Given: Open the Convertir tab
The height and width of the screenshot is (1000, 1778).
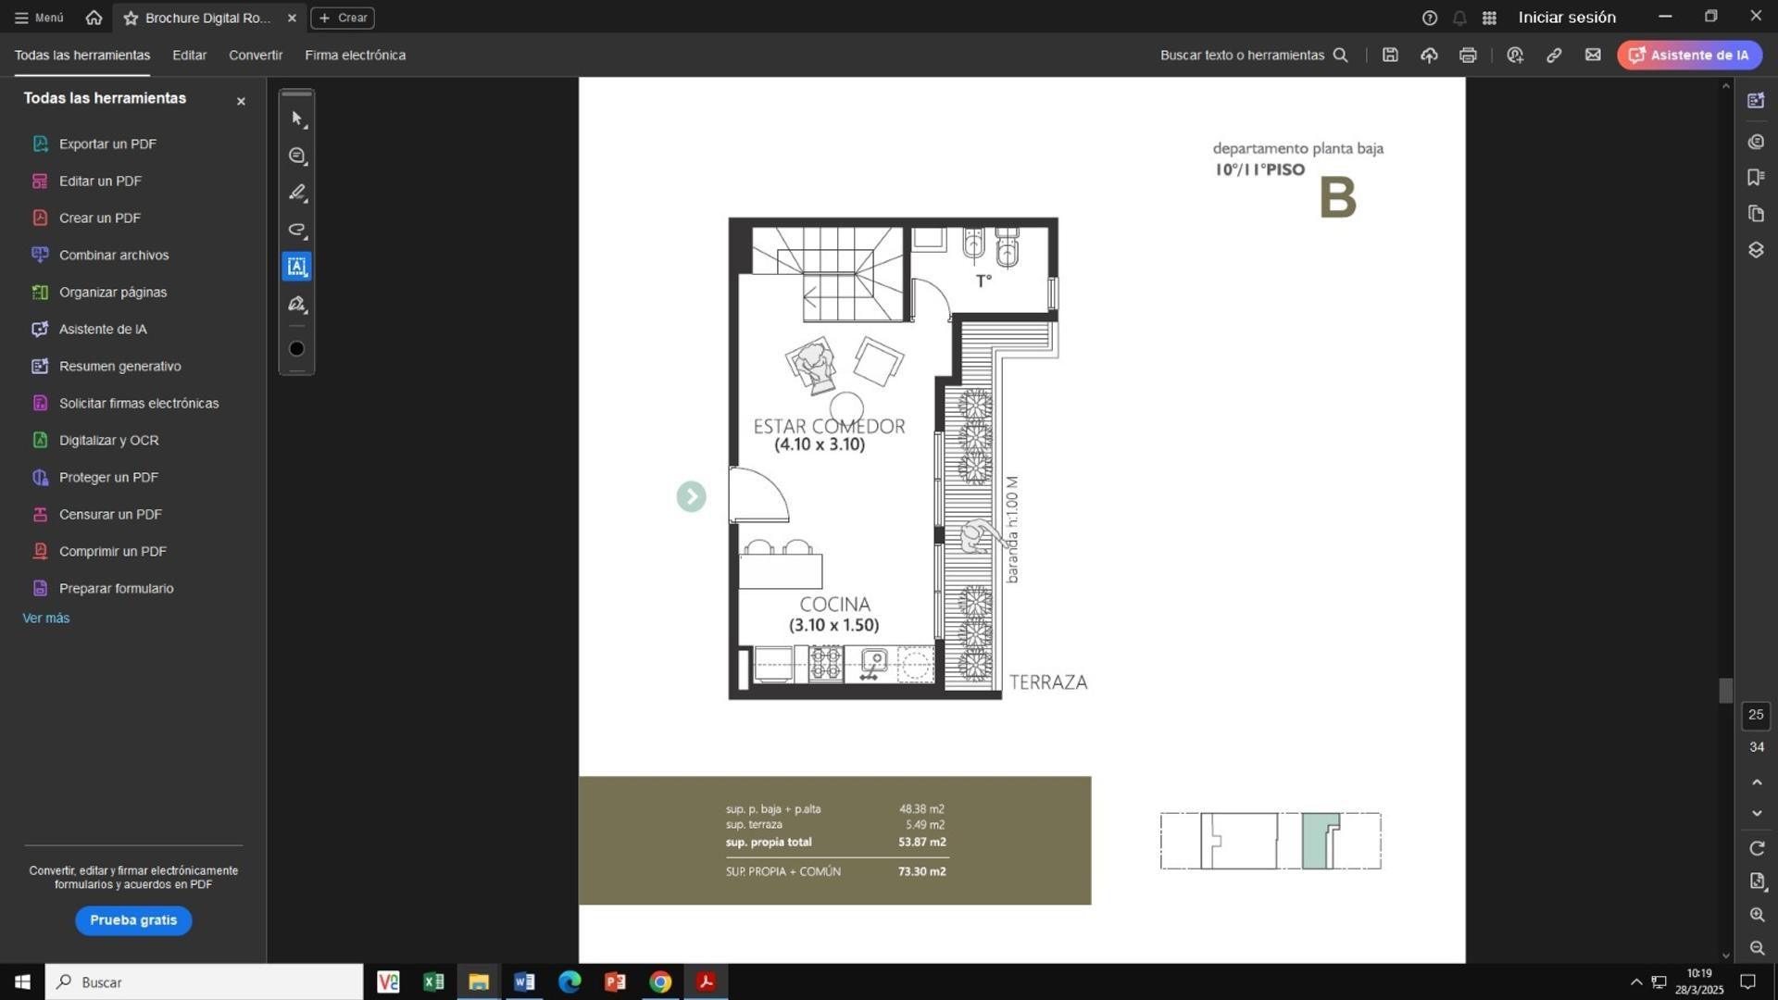Looking at the screenshot, I should [256, 56].
